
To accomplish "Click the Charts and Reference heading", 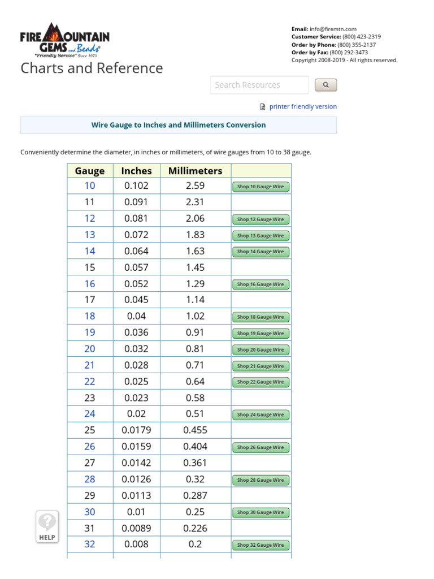I will [92, 68].
